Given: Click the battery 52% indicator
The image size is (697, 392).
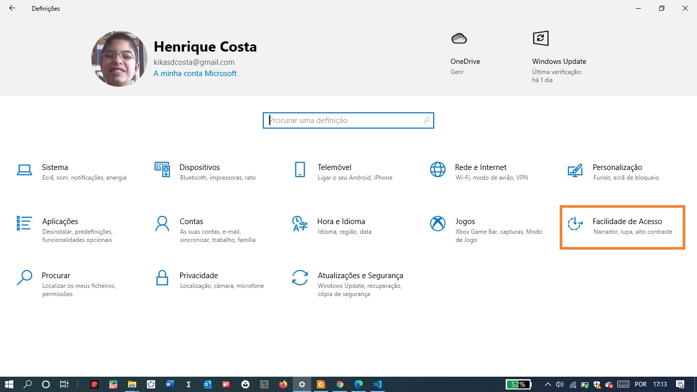Looking at the screenshot, I should [x=518, y=384].
